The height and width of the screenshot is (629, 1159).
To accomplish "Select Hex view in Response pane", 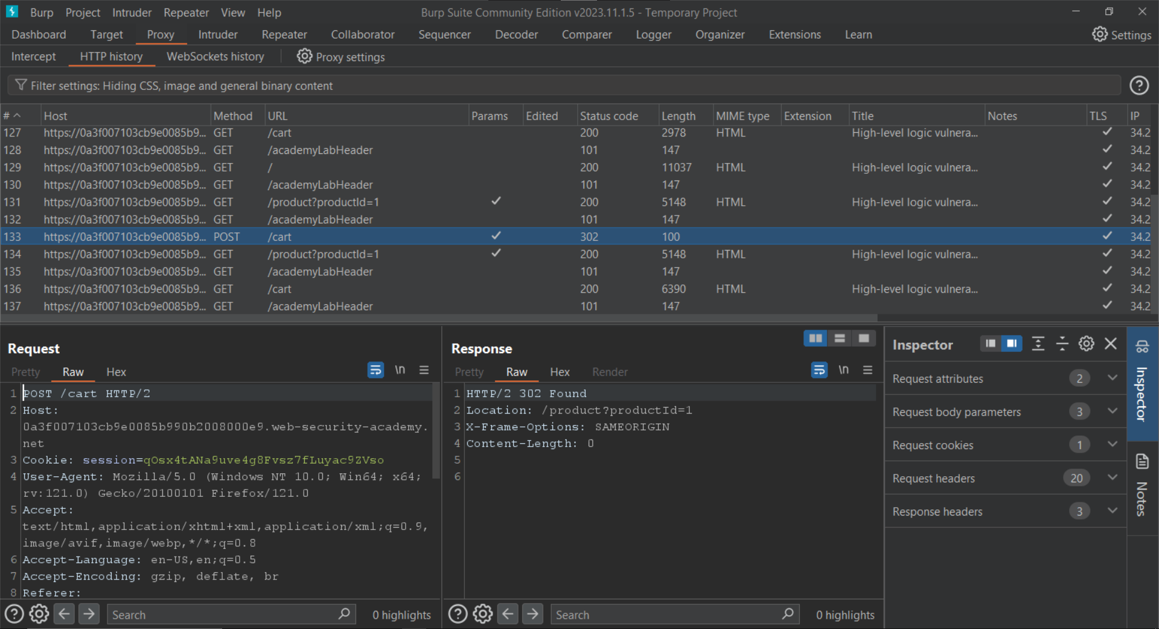I will click(560, 372).
